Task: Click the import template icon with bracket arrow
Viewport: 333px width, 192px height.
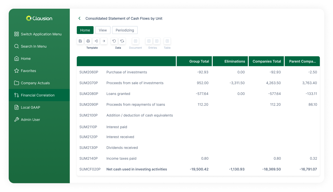Action: coord(96,41)
